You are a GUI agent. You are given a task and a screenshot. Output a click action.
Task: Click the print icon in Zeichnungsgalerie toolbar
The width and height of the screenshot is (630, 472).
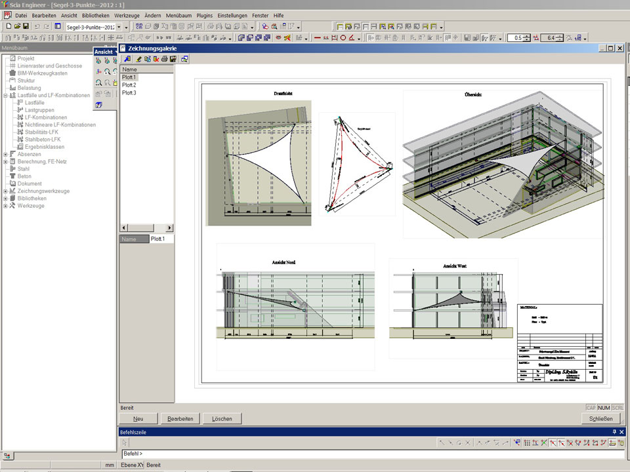tap(164, 59)
